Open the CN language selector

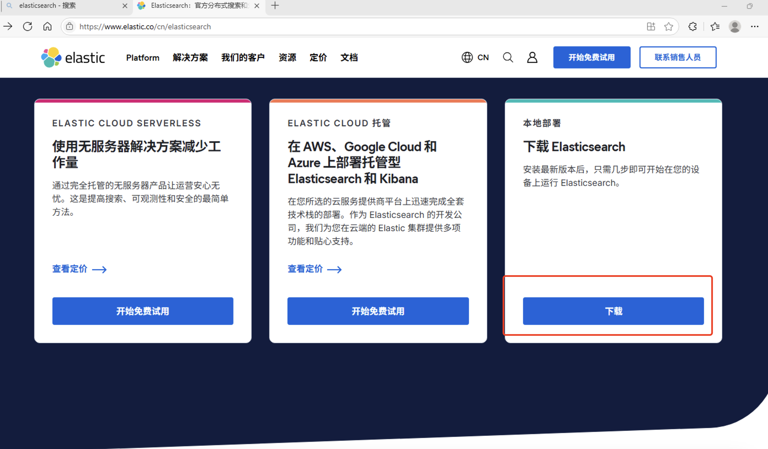click(x=475, y=57)
